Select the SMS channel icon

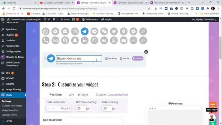click(65, 31)
